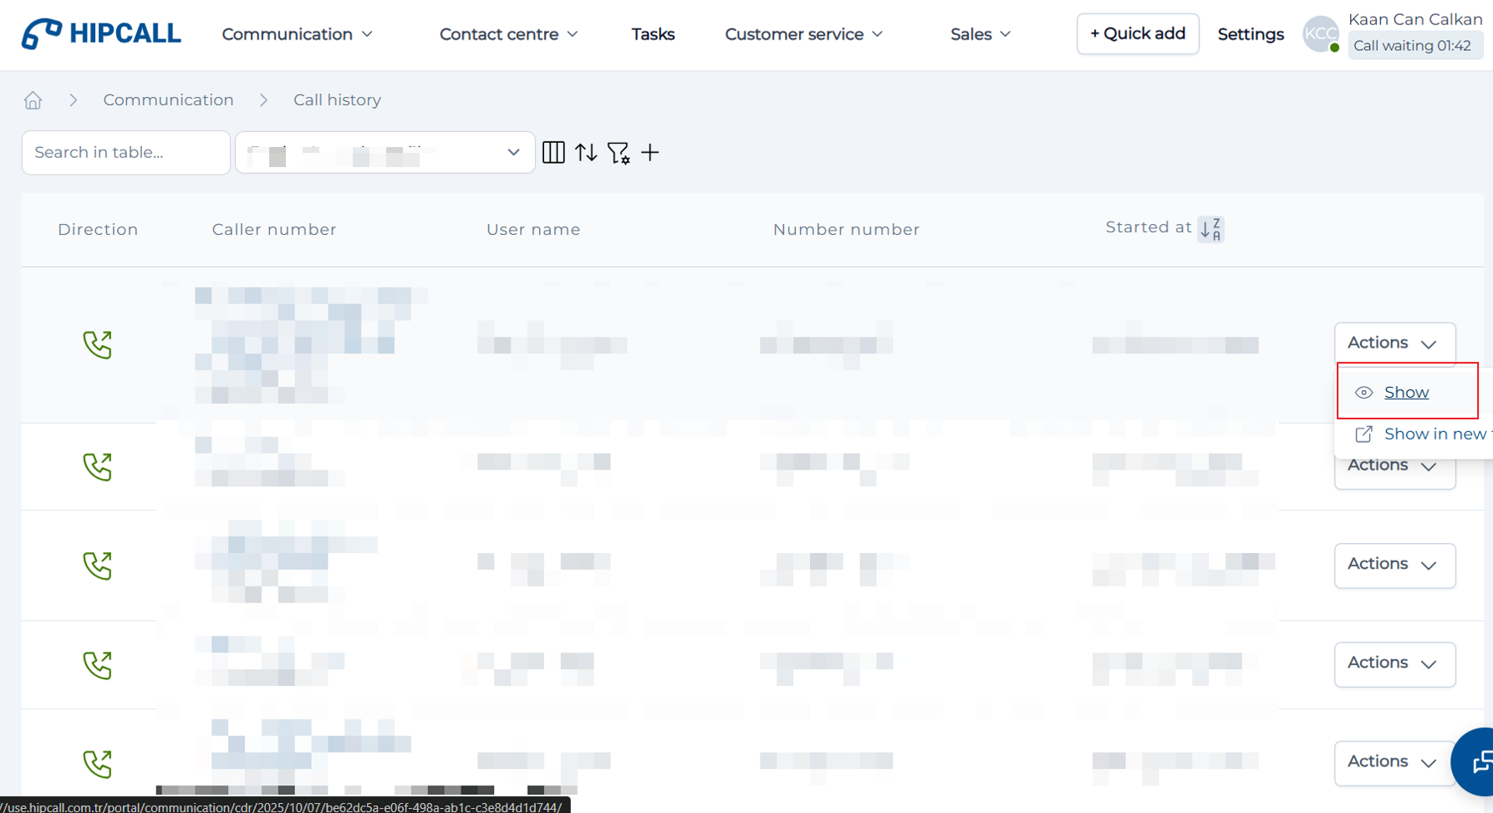Click the Hipcall logo
Image resolution: width=1493 pixels, height=813 pixels.
[x=101, y=33]
